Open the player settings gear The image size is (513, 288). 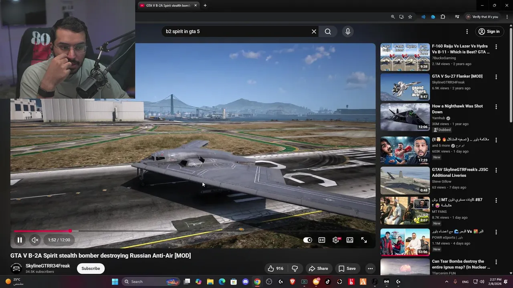click(x=336, y=240)
